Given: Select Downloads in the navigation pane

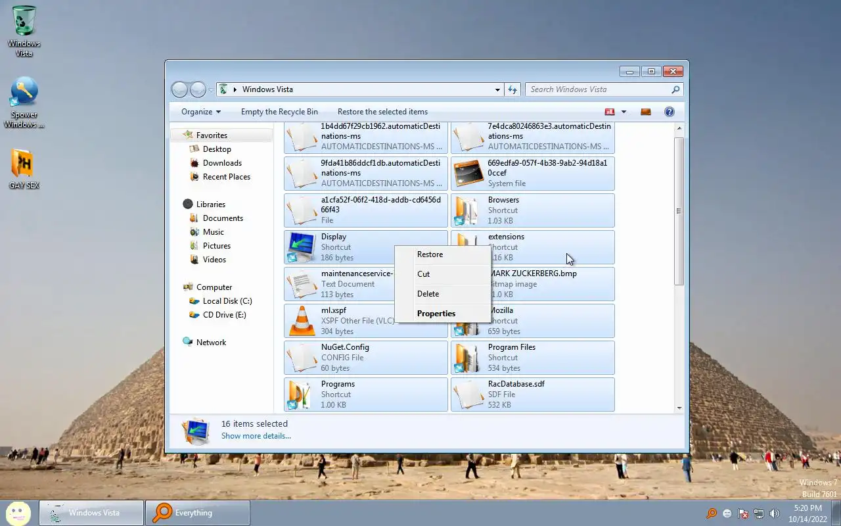Looking at the screenshot, I should click(222, 163).
